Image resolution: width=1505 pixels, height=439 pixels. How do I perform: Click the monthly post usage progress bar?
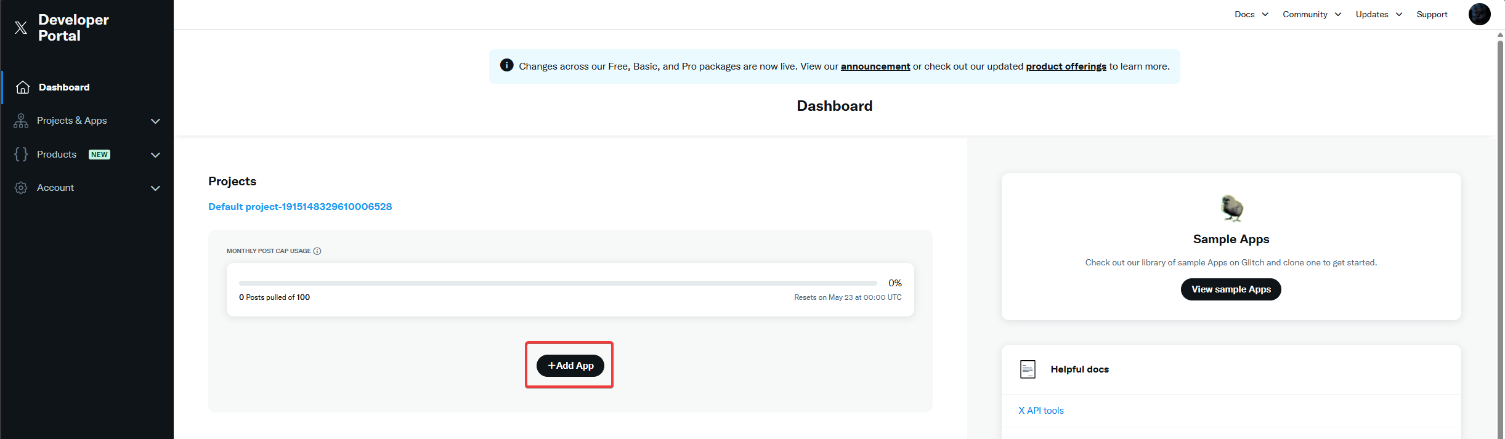(558, 283)
